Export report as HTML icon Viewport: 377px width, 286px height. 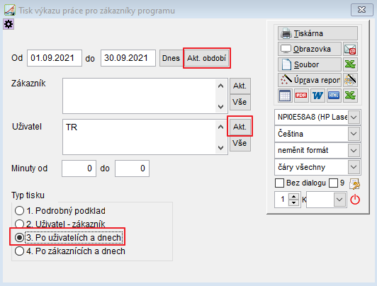point(334,96)
